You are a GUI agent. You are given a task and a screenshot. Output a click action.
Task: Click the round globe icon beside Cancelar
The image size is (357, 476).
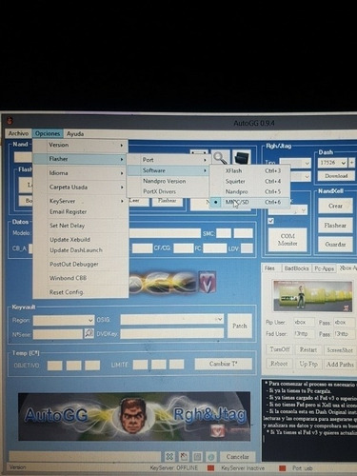click(211, 457)
